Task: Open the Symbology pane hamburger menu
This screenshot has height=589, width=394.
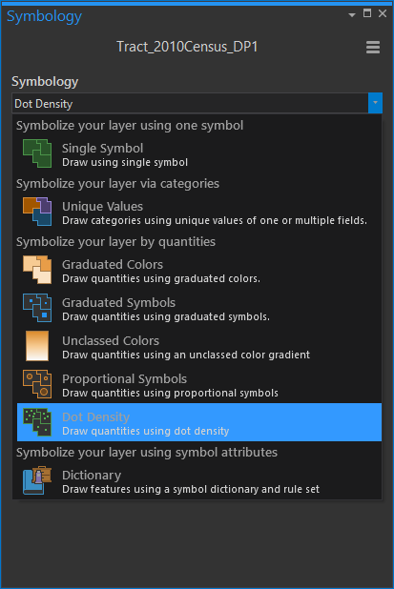Action: point(373,48)
